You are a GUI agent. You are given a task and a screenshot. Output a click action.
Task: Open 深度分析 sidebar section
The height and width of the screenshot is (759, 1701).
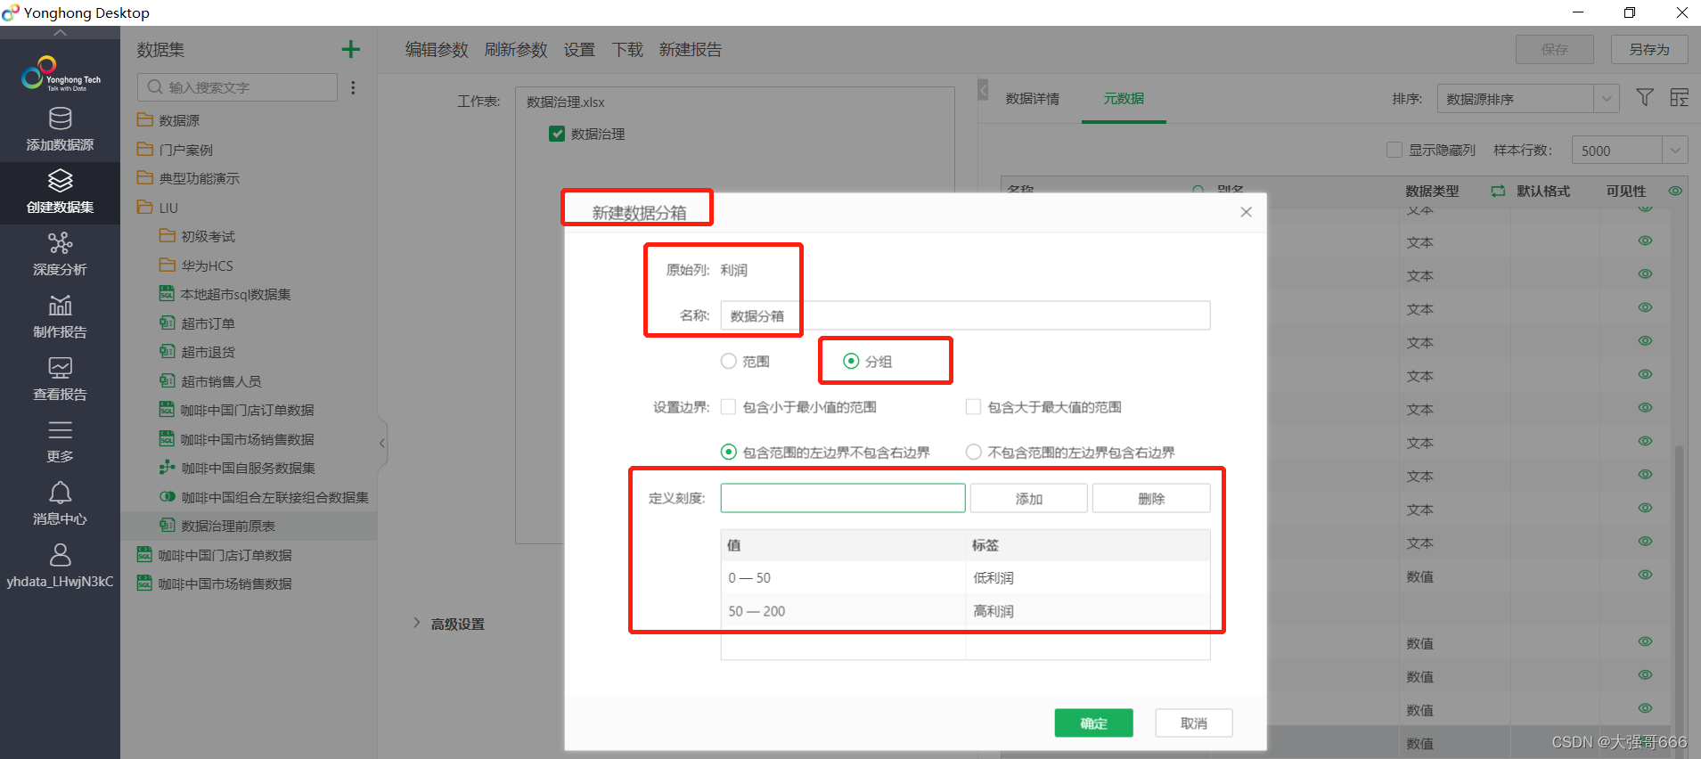pyautogui.click(x=60, y=255)
